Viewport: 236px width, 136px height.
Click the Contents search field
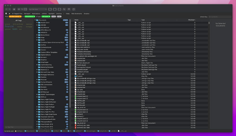tap(220, 17)
